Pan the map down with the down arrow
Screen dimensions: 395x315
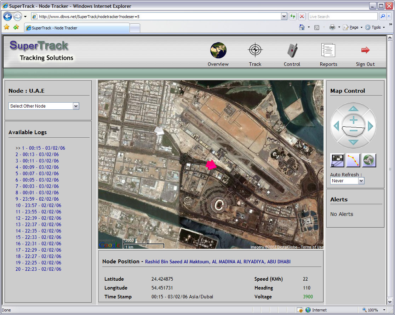point(354,142)
